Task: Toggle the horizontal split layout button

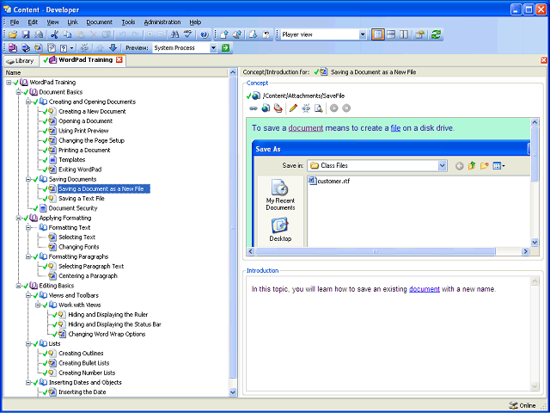Action: coord(391,34)
